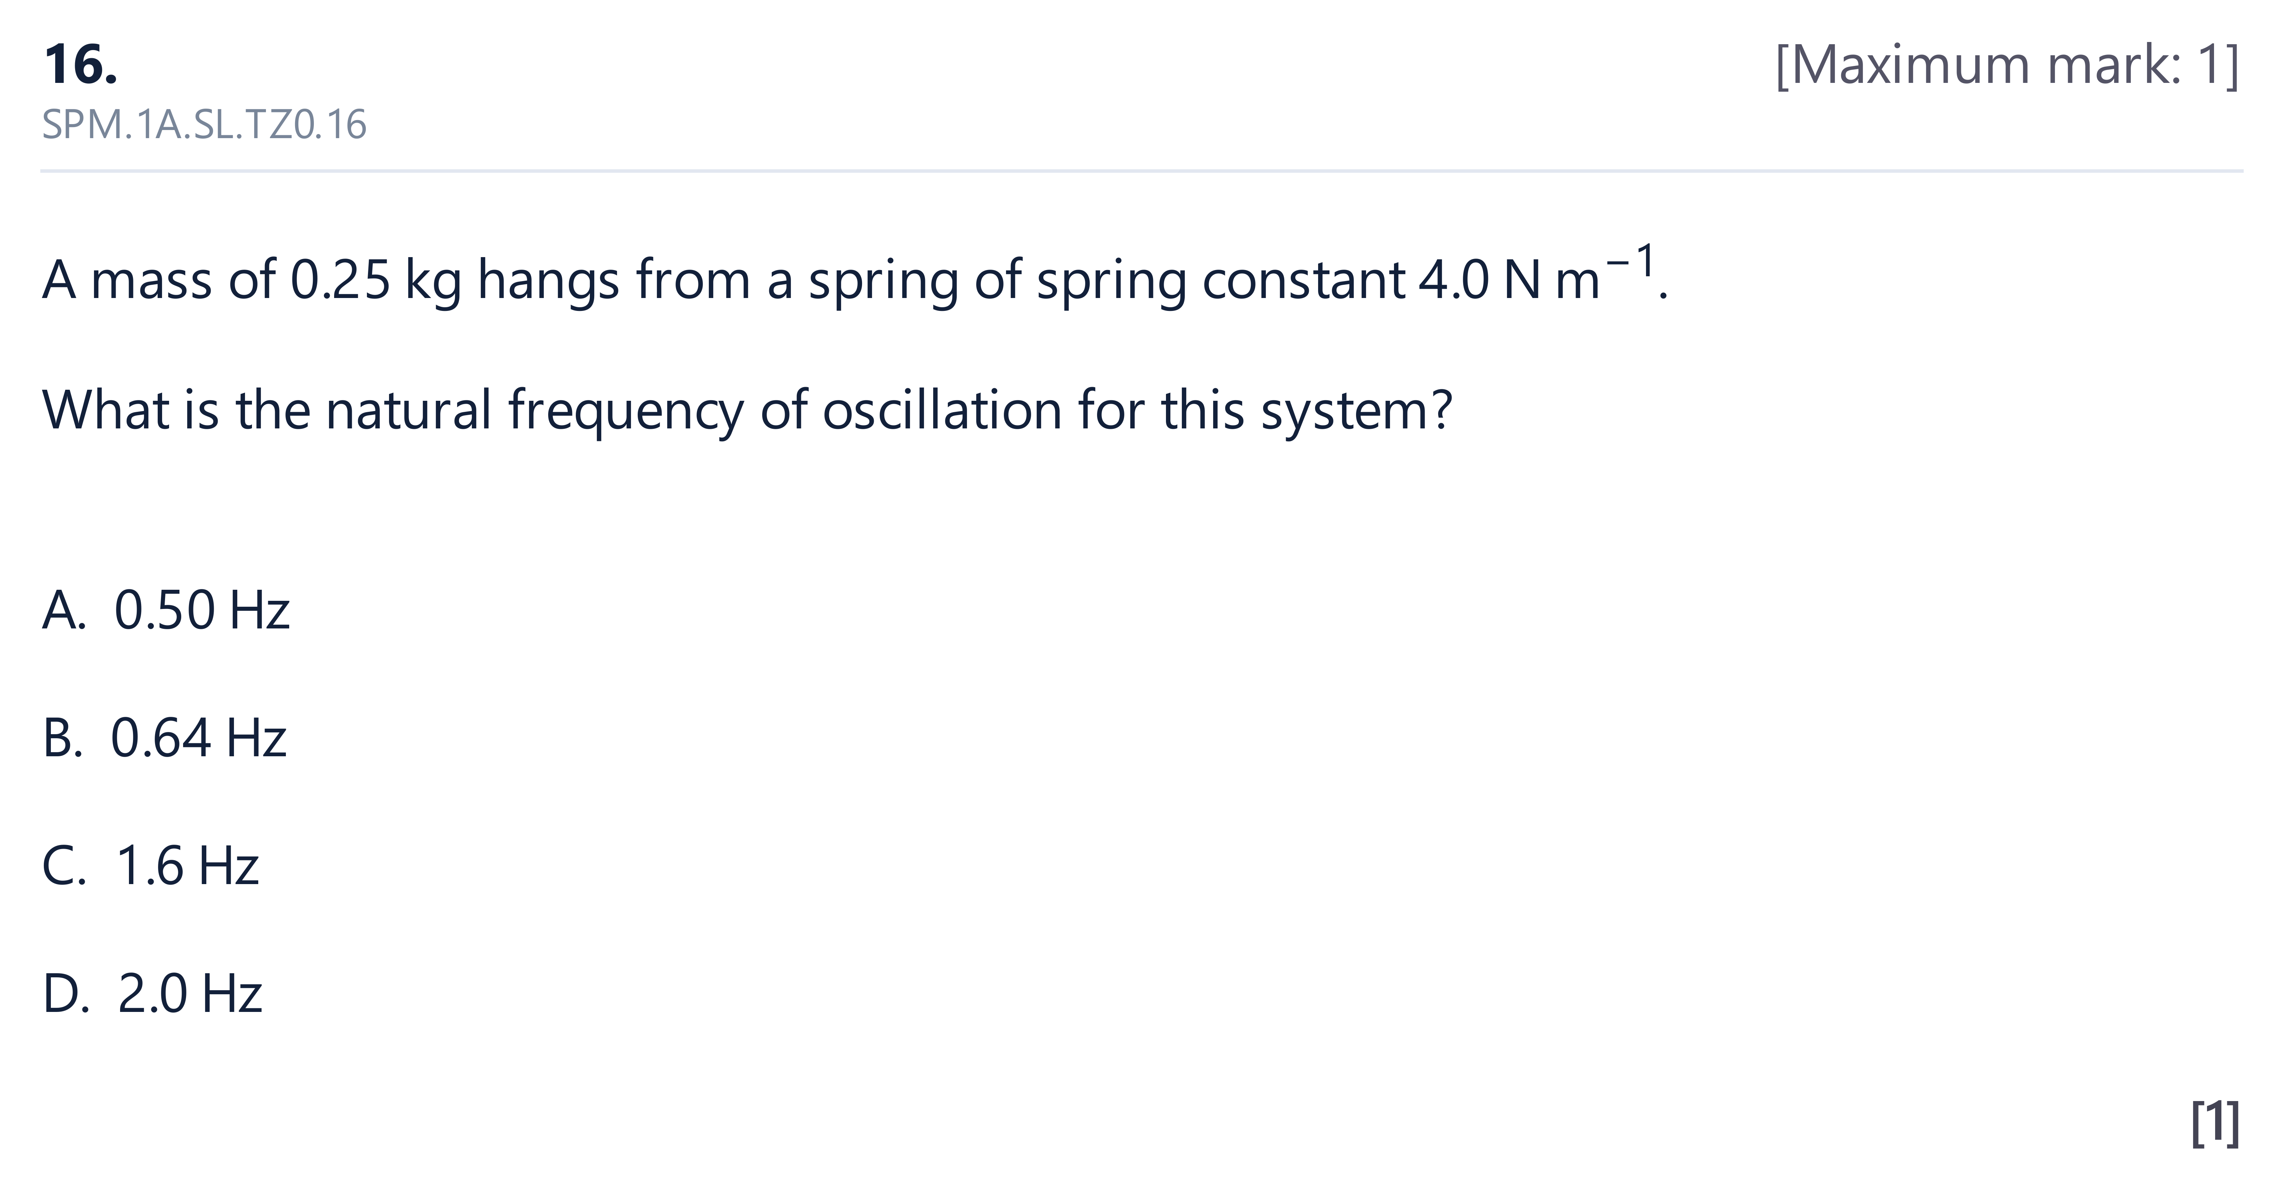Select answer option A. 0.50 Hz

[x=166, y=610]
